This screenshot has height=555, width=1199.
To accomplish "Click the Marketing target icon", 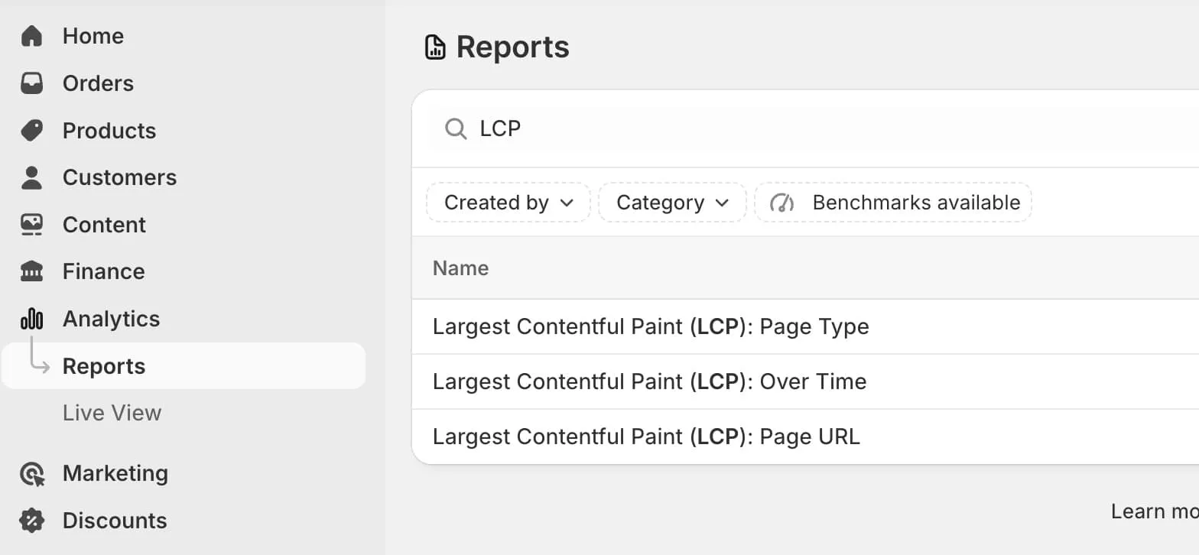I will pyautogui.click(x=31, y=474).
